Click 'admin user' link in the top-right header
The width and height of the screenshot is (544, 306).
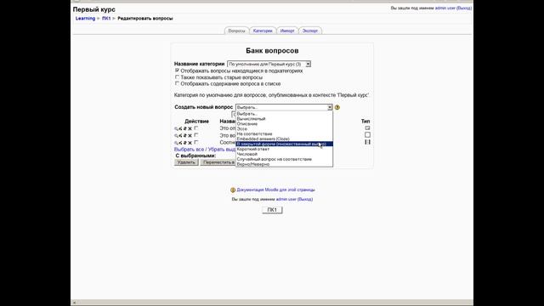tap(445, 8)
